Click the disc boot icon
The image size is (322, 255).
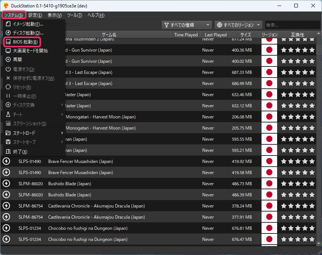click(x=8, y=33)
